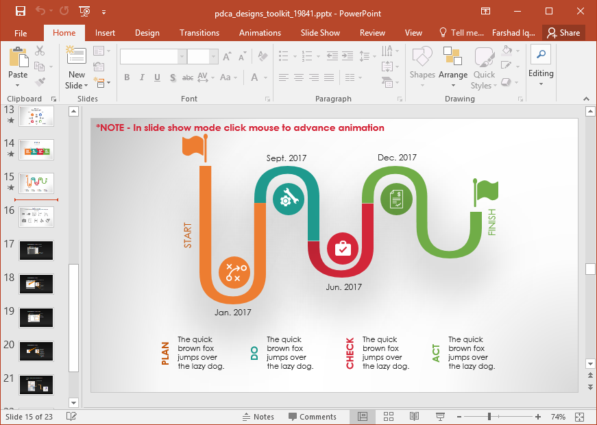Select slide 17 thumbnail in the panel
The height and width of the screenshot is (425, 597).
coord(36,250)
